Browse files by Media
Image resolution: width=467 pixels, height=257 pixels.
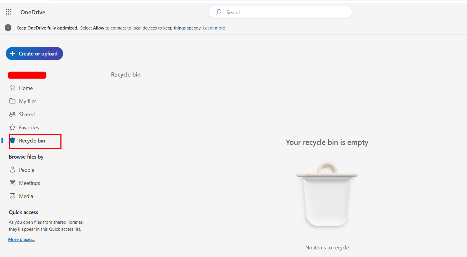click(x=26, y=196)
